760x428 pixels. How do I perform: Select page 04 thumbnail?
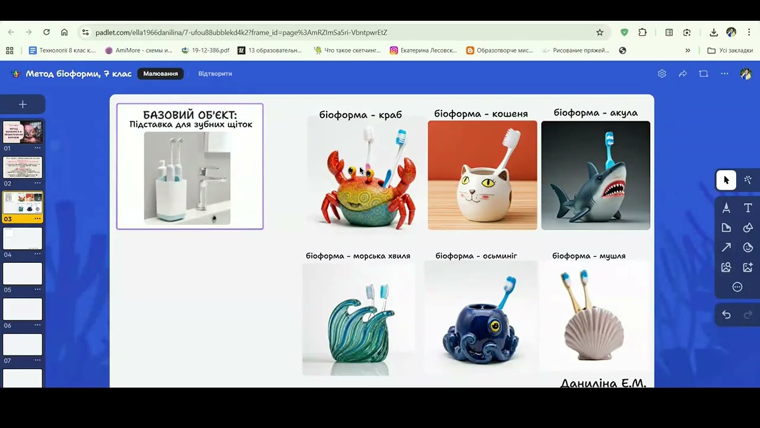[23, 238]
